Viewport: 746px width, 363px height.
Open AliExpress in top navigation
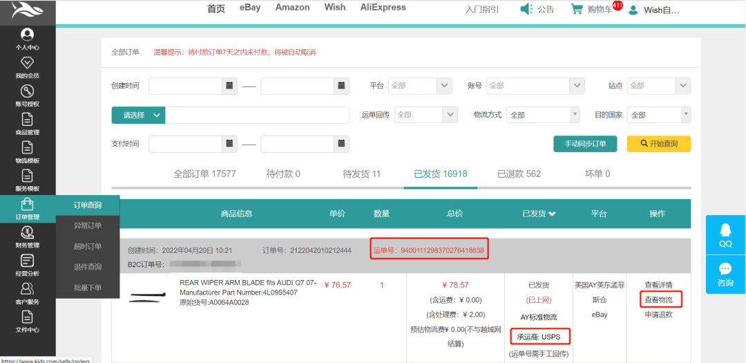click(x=383, y=8)
